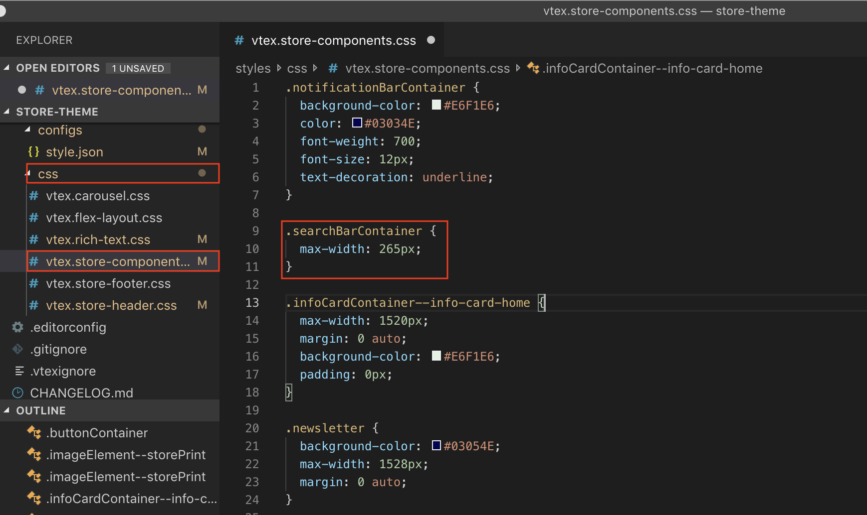Collapse the STORE-THEME folder section
The image size is (867, 515).
(x=7, y=112)
